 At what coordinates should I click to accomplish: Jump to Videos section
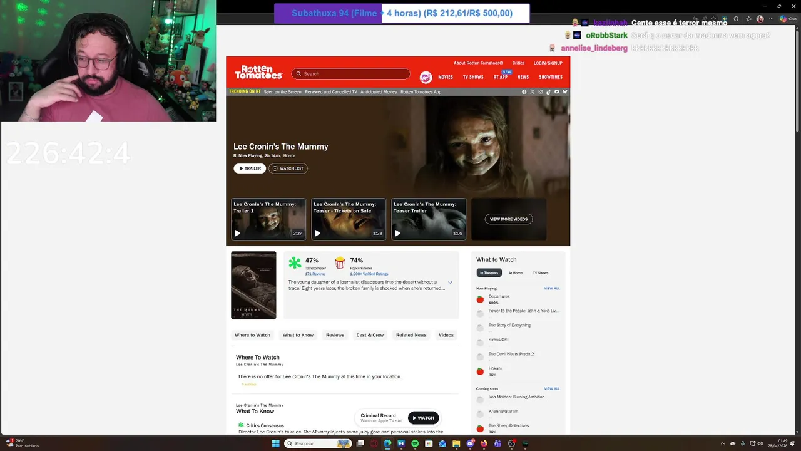(446, 335)
